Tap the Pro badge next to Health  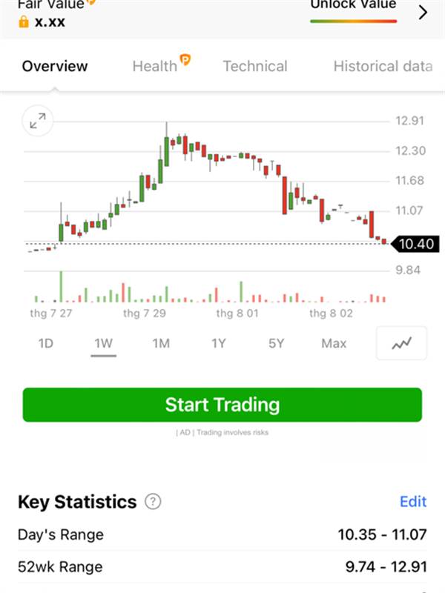pos(185,59)
